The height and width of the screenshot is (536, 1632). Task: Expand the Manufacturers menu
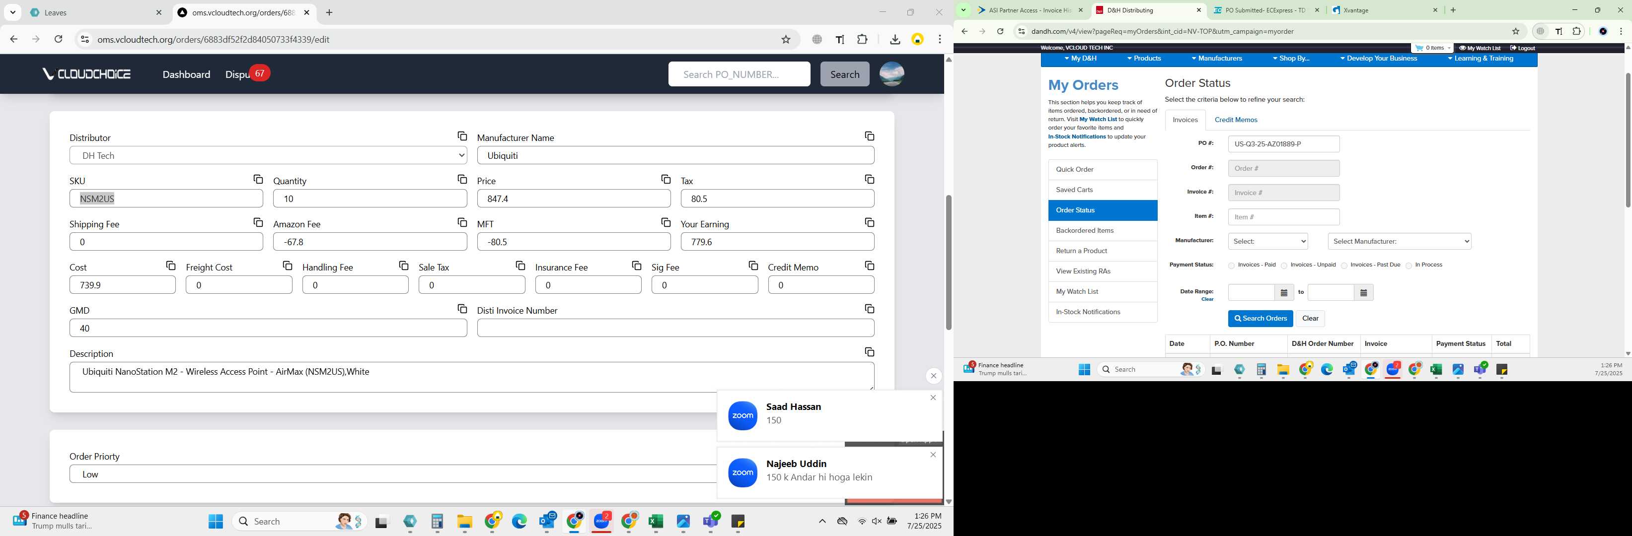1216,59
